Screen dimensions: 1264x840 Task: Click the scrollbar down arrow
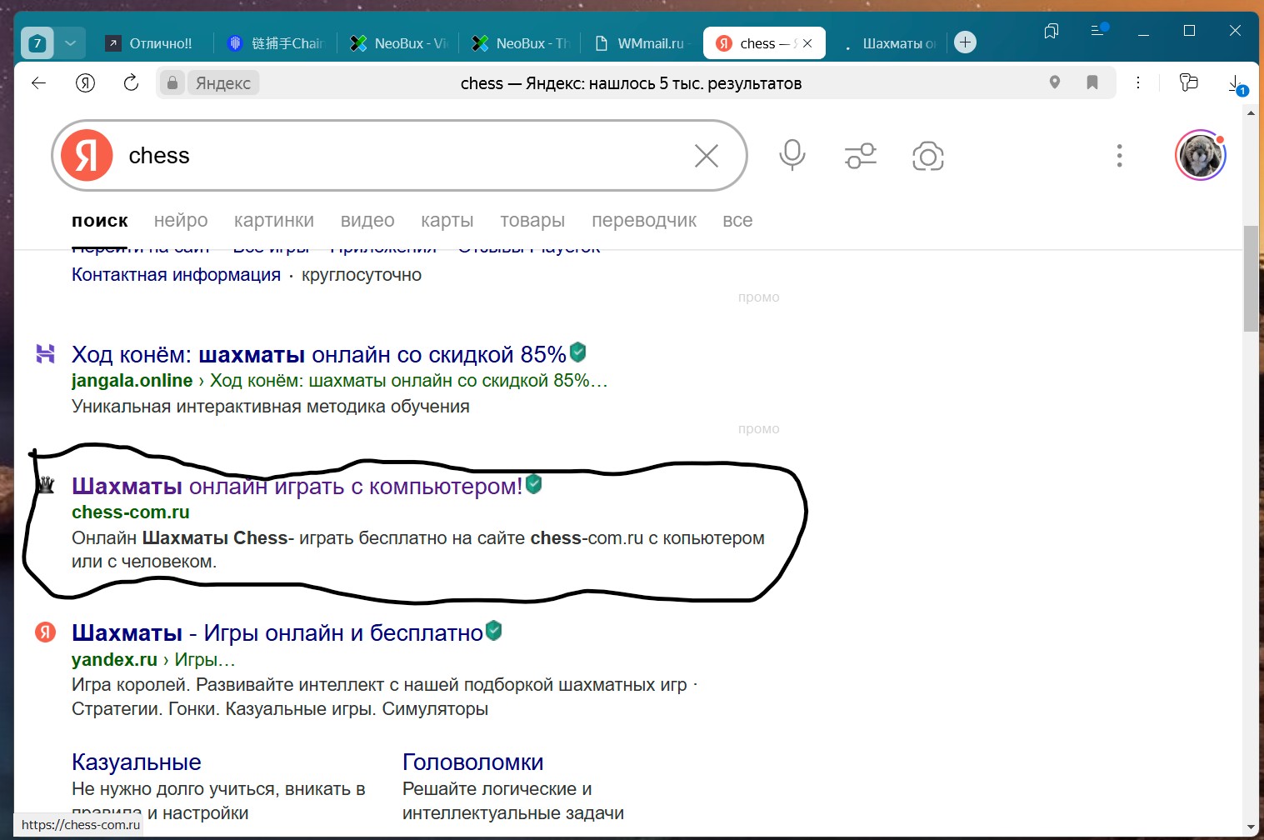point(1251,827)
